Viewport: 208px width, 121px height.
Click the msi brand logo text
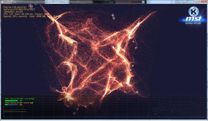pos(193,19)
